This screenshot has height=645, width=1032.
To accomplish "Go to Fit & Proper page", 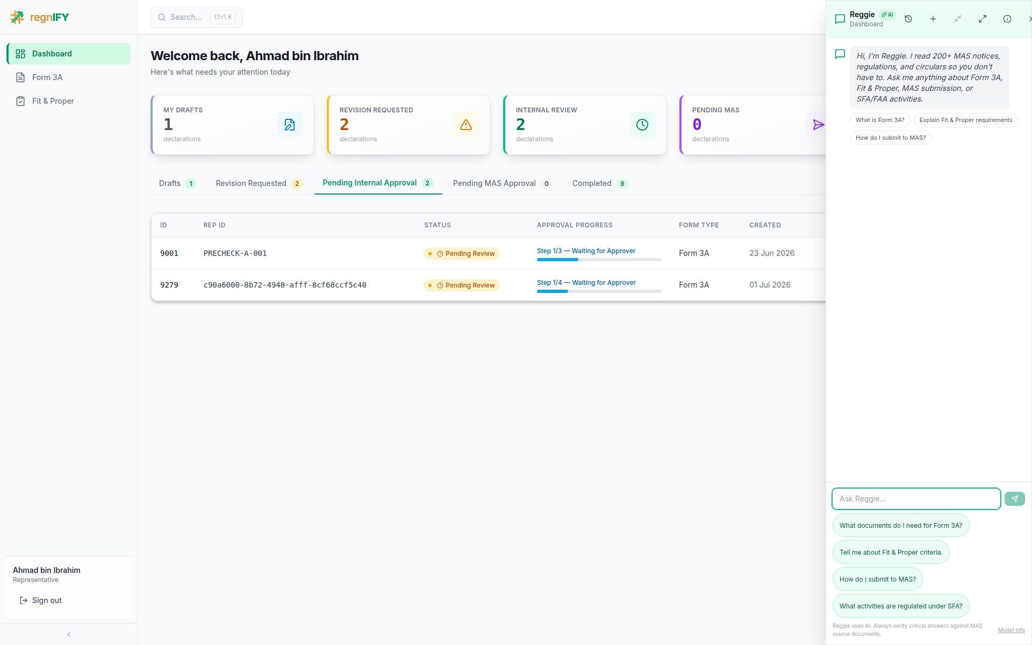I will pyautogui.click(x=69, y=101).
